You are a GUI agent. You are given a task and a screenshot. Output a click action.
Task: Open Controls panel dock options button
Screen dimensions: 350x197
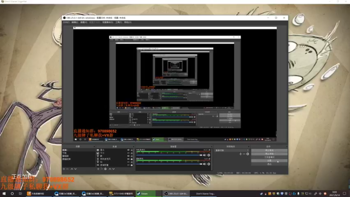pyautogui.click(x=287, y=147)
